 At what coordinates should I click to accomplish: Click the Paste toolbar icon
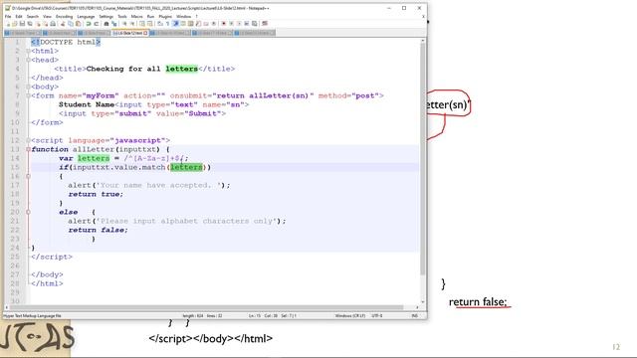(x=78, y=24)
